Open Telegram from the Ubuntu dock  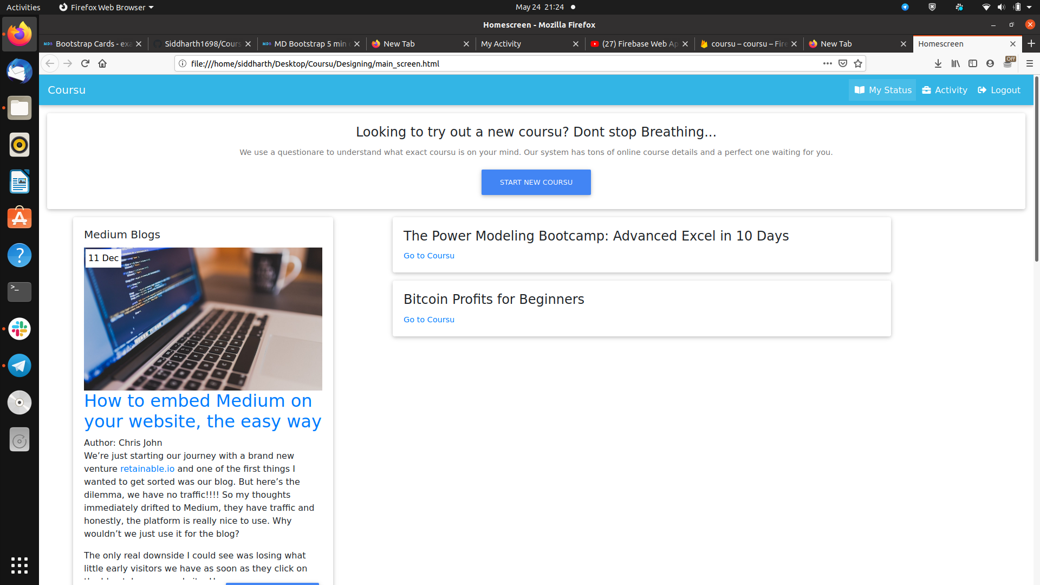coord(19,366)
